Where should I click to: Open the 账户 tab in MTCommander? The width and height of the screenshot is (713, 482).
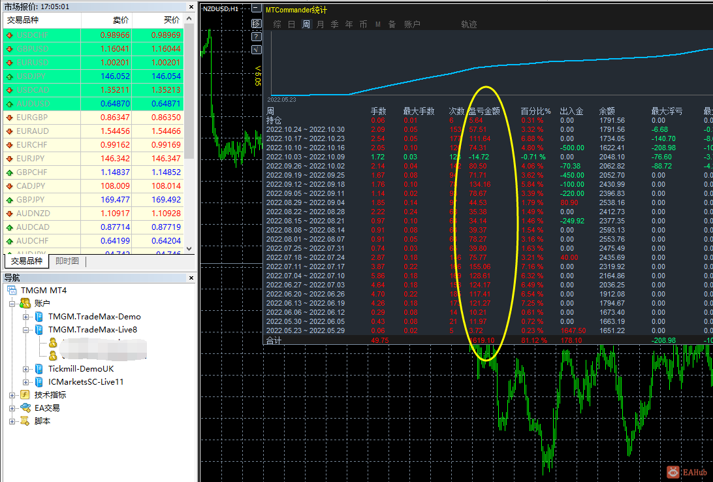click(412, 24)
